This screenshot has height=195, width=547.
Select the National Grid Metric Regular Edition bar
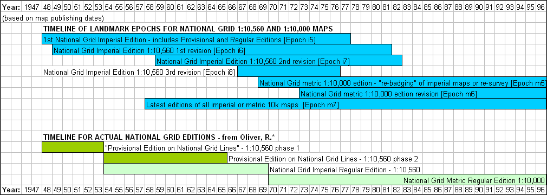(x=407, y=179)
